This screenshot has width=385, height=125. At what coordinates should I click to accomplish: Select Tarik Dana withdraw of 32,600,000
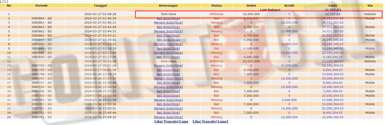click(x=168, y=14)
